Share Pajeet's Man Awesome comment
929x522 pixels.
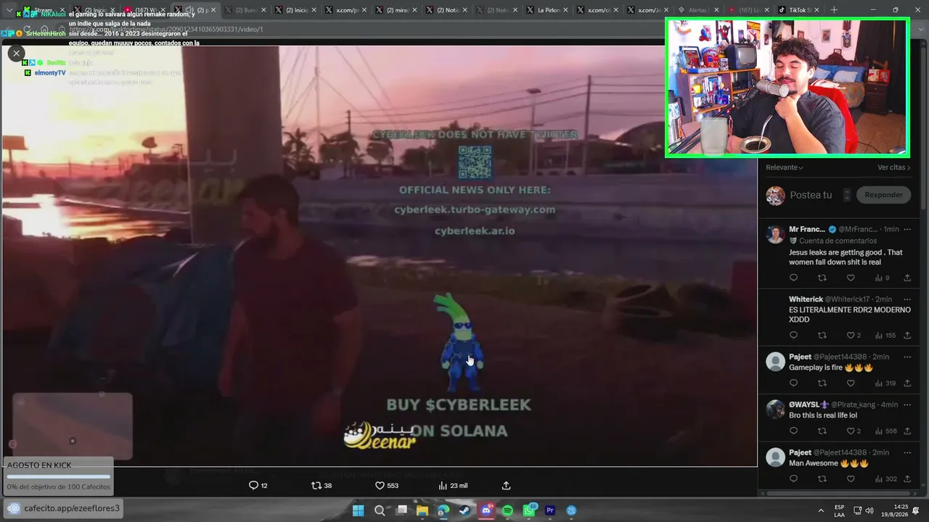pyautogui.click(x=907, y=478)
